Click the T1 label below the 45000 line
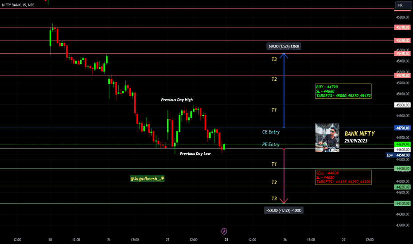Viewport: 413px width, 244px height. tap(274, 110)
